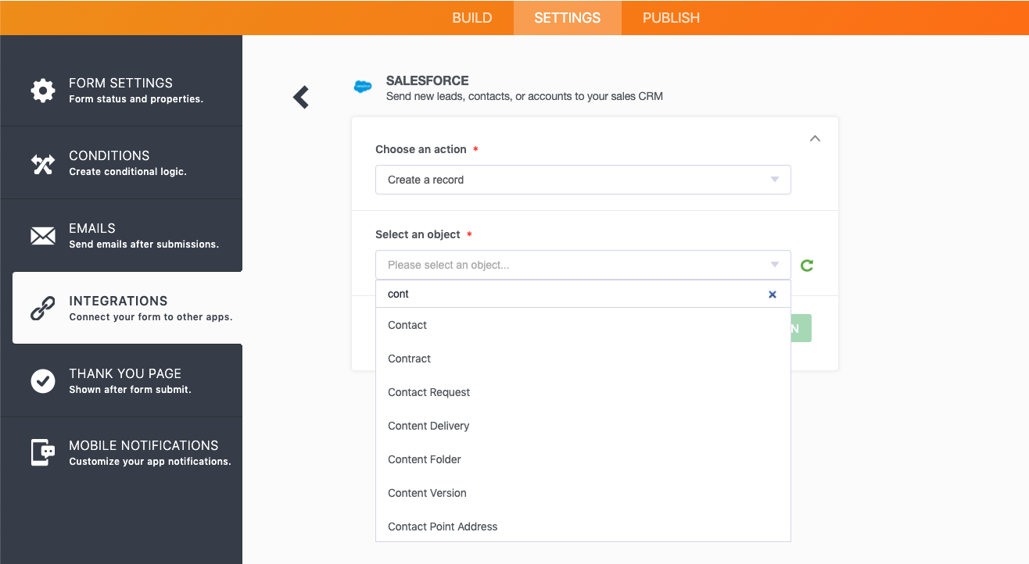Click the Thank You Page checkmark icon

coord(42,381)
